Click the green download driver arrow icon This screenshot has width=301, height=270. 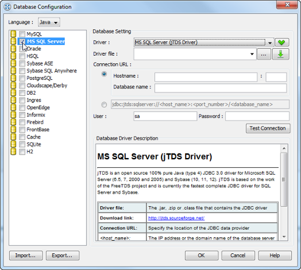coord(281,54)
